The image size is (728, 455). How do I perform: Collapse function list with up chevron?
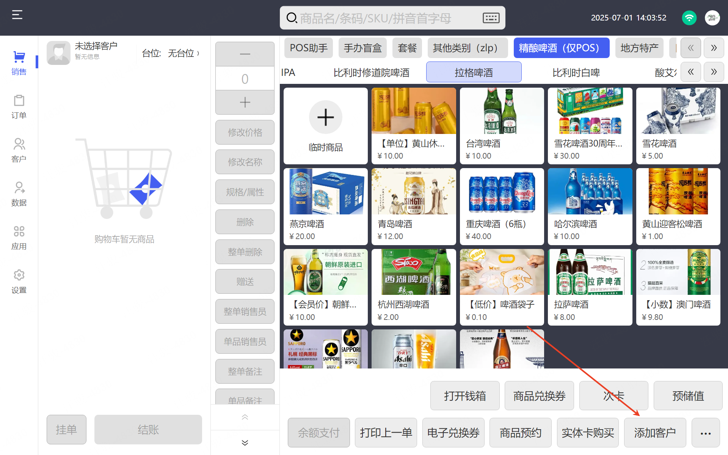coord(245,417)
